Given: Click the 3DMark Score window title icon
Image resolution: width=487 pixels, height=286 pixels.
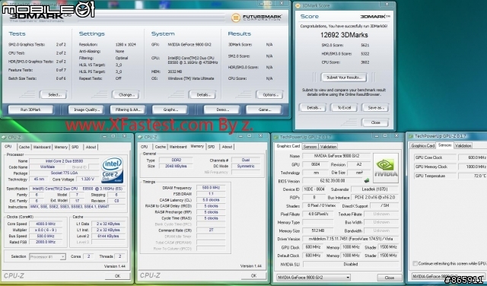Looking at the screenshot, I should click(x=298, y=5).
